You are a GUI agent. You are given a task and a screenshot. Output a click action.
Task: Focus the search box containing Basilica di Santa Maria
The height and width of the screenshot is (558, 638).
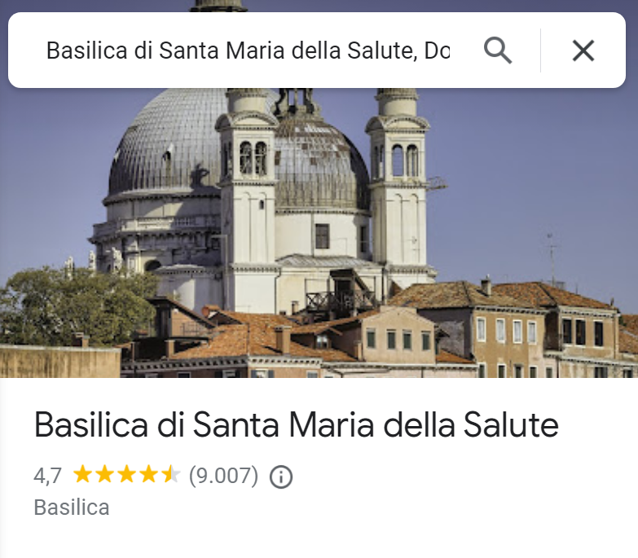(x=248, y=51)
